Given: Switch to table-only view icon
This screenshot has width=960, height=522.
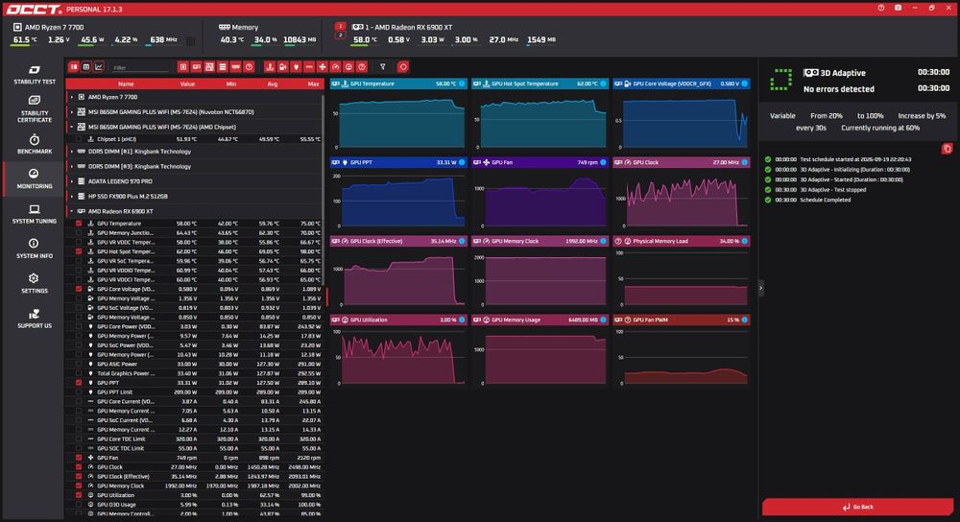Looking at the screenshot, I should pyautogui.click(x=86, y=67).
